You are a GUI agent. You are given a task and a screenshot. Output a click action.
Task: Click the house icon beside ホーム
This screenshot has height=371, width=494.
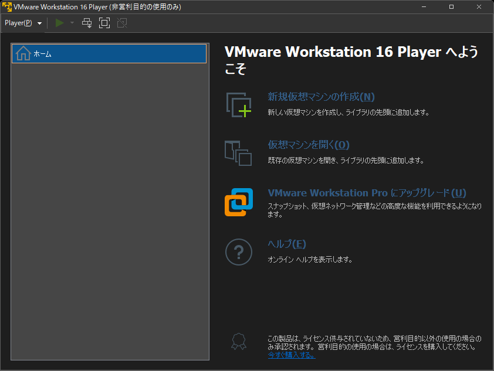point(23,53)
